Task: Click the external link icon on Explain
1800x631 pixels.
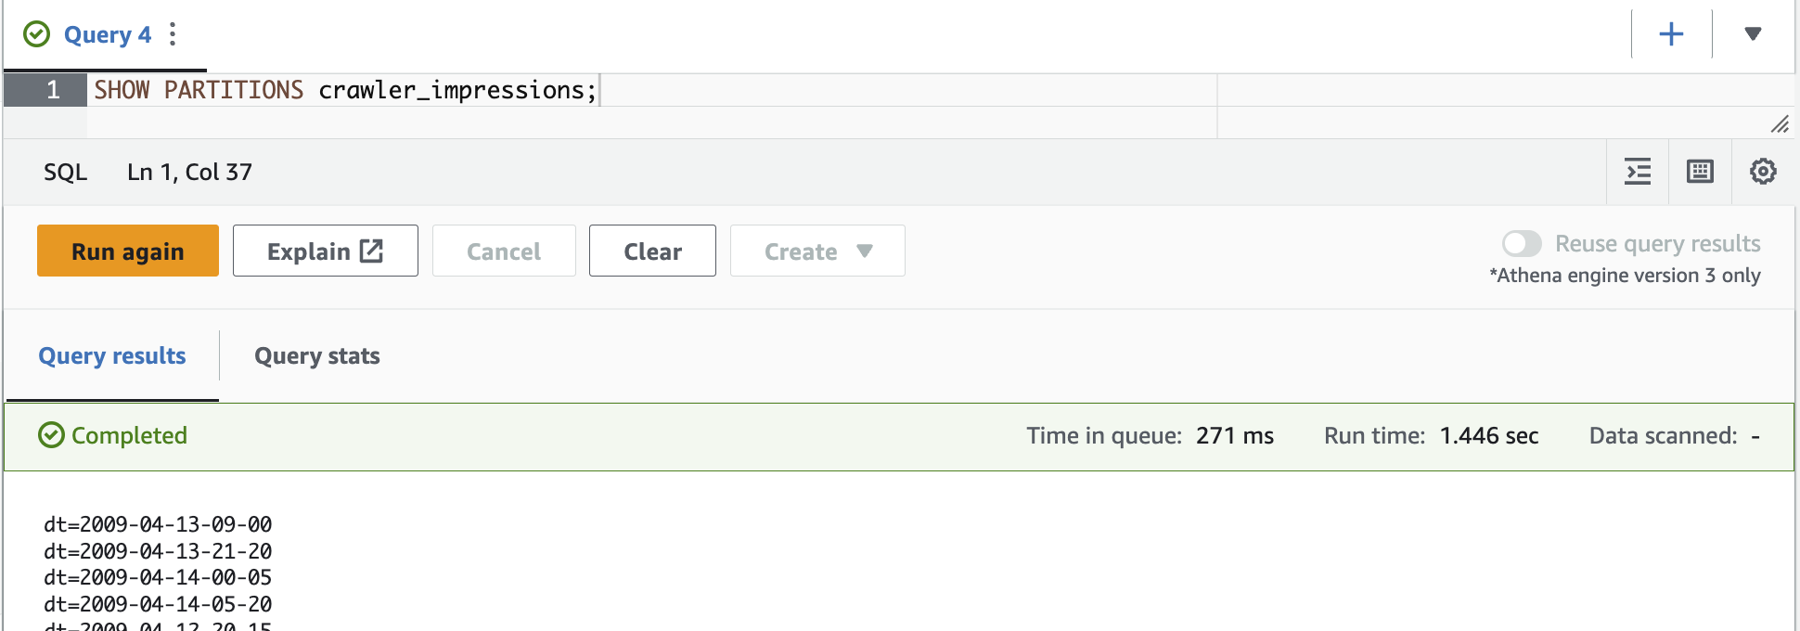Action: [371, 251]
